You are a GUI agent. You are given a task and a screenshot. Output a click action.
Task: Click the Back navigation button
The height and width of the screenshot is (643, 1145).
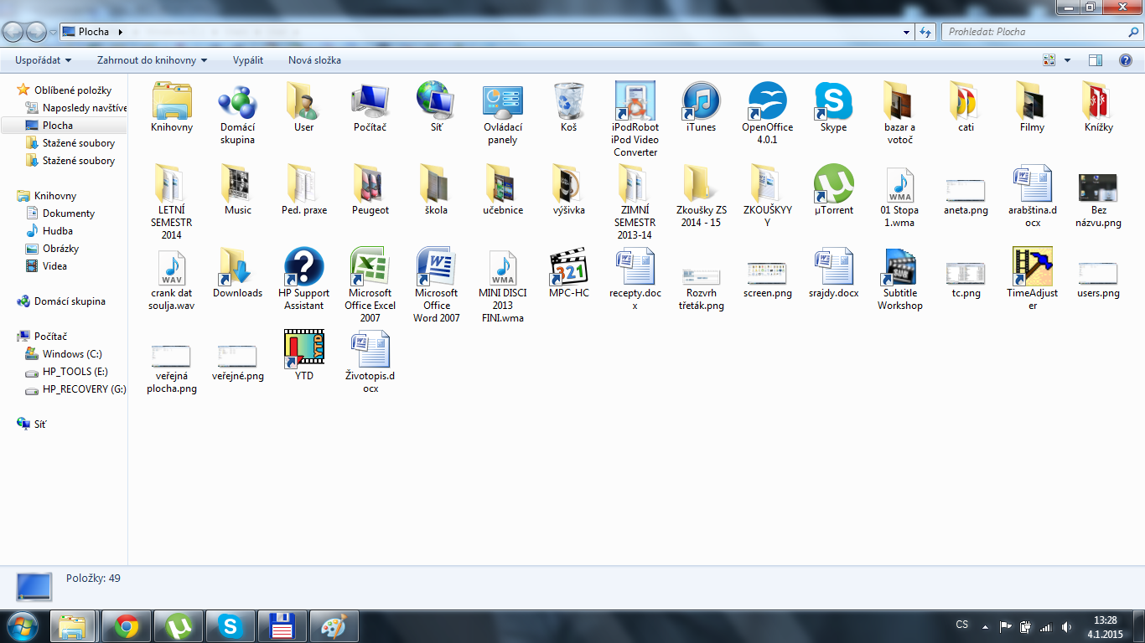coord(13,32)
